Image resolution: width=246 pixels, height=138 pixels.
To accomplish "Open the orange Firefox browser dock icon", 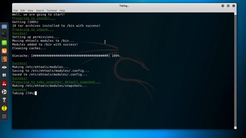I will pyautogui.click(x=4, y=51).
